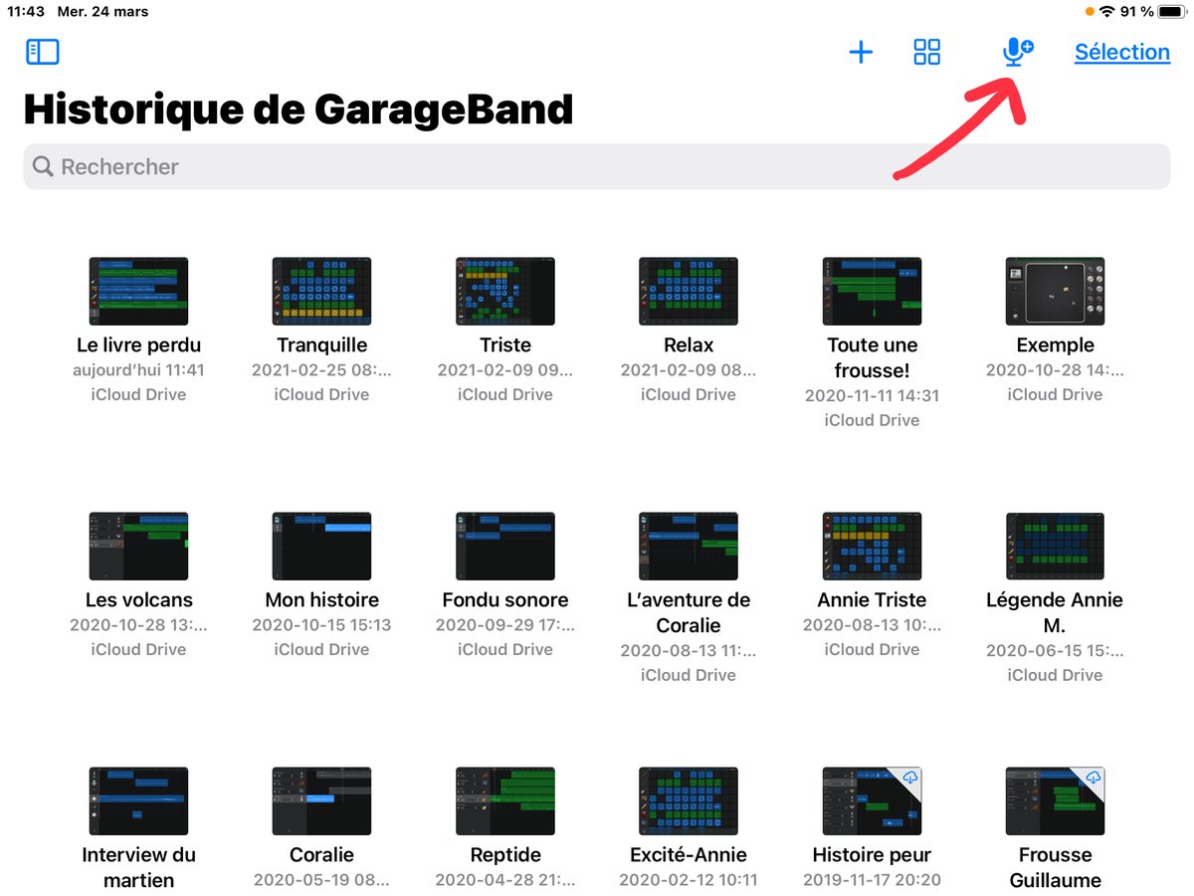
Task: Open the Relax project thumbnail
Action: 689,291
